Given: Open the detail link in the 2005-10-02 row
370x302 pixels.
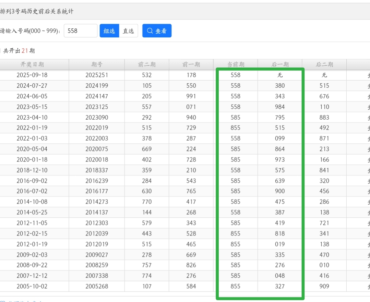Looking at the screenshot, I should [368, 286].
